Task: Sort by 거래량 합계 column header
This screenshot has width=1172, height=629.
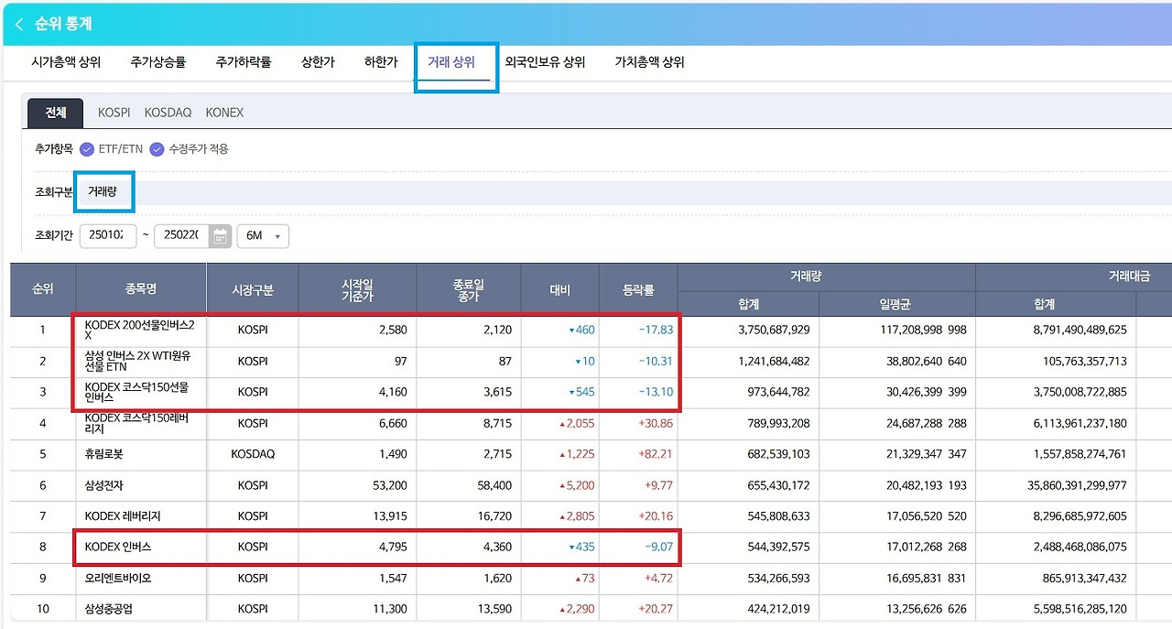Action: tap(748, 304)
